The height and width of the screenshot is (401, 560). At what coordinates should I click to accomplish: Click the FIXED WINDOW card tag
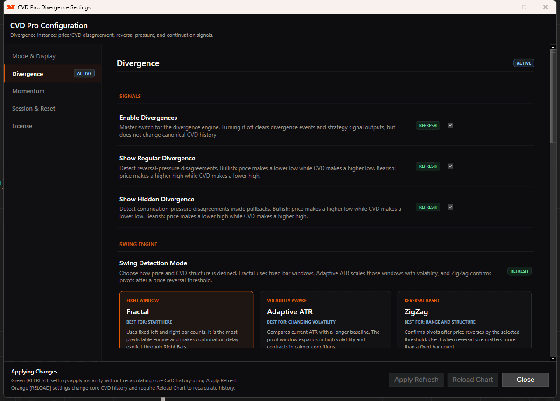click(143, 301)
